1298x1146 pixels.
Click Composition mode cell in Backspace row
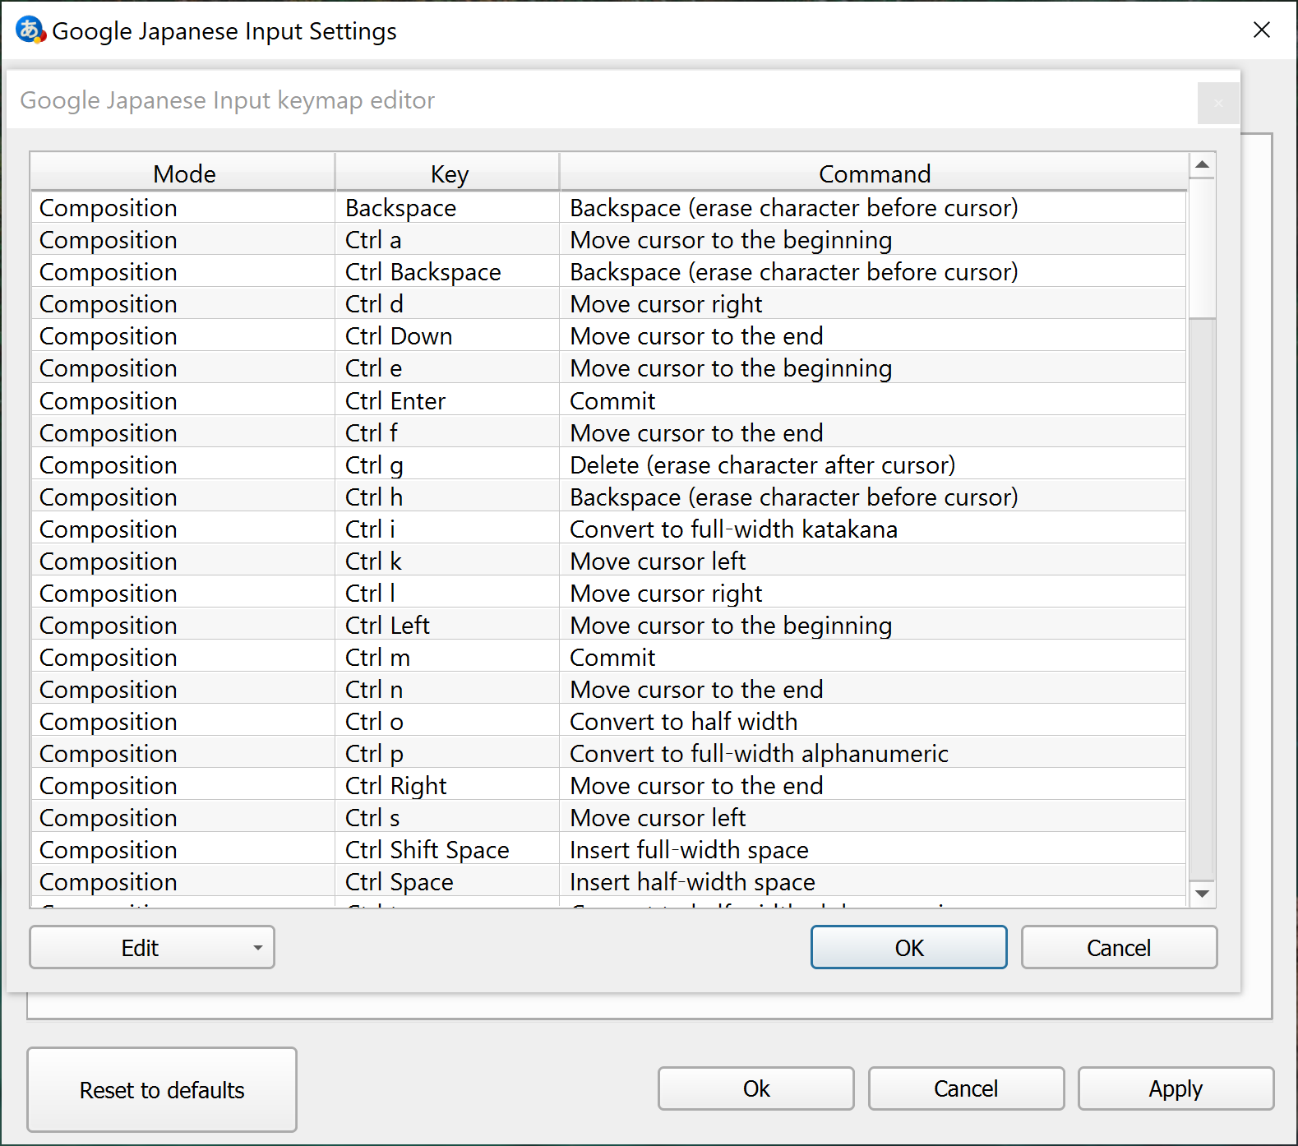[x=182, y=208]
